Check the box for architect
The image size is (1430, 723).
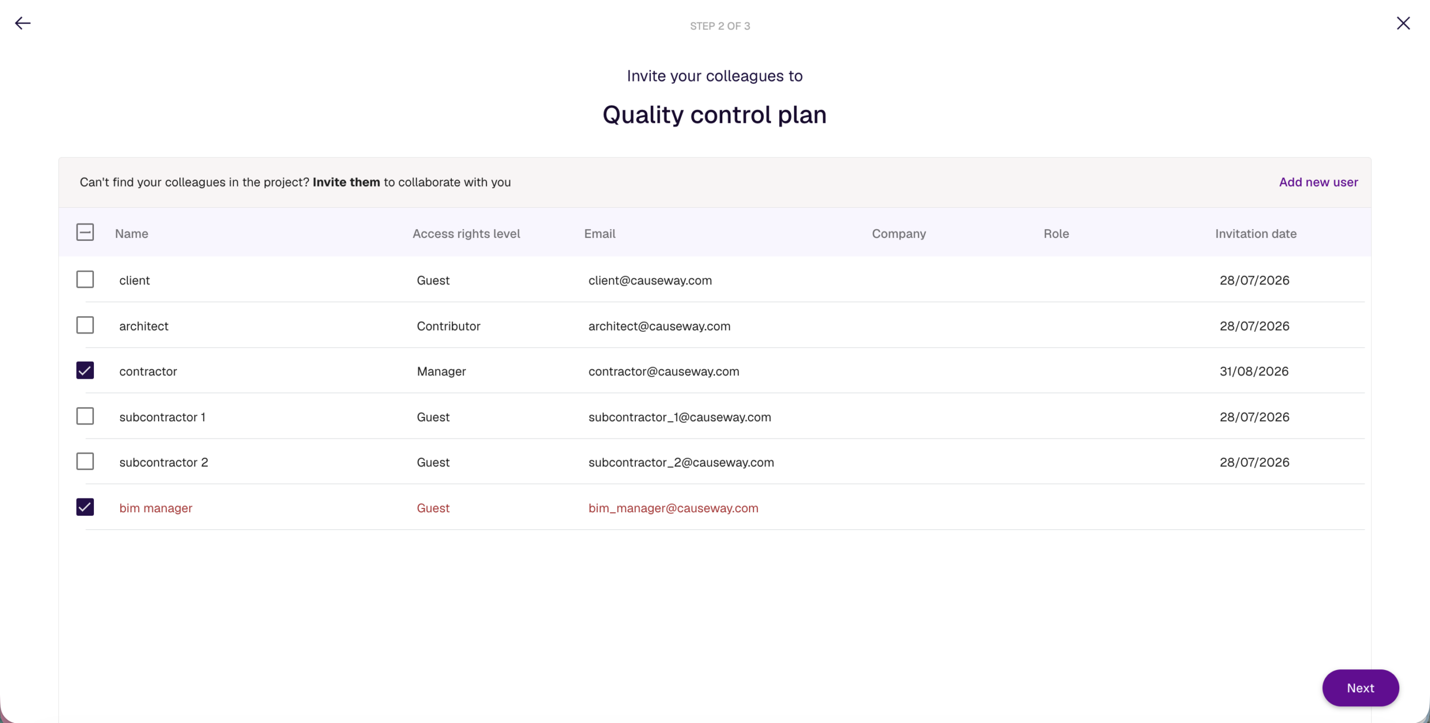pos(85,325)
